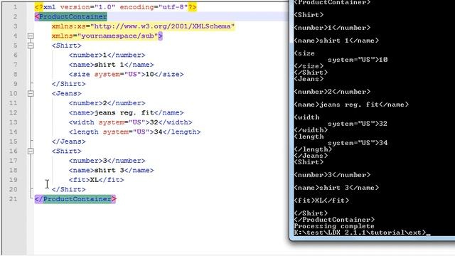Click line number 1 in the gutter
The width and height of the screenshot is (455, 256).
click(15, 7)
